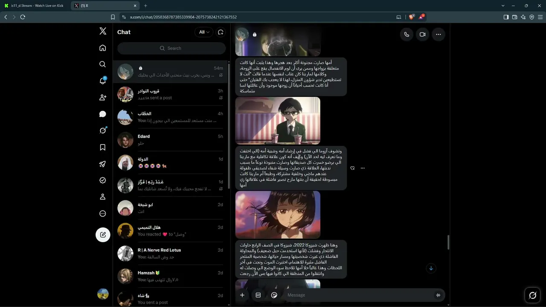Open the Edard conversation
The width and height of the screenshot is (546, 307).
(x=171, y=140)
